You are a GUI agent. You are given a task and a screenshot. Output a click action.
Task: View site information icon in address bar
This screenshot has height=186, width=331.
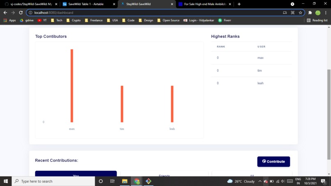[30, 13]
